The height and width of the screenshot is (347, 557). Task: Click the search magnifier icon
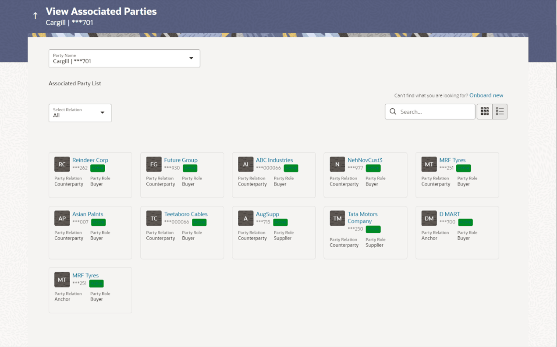pyautogui.click(x=393, y=112)
